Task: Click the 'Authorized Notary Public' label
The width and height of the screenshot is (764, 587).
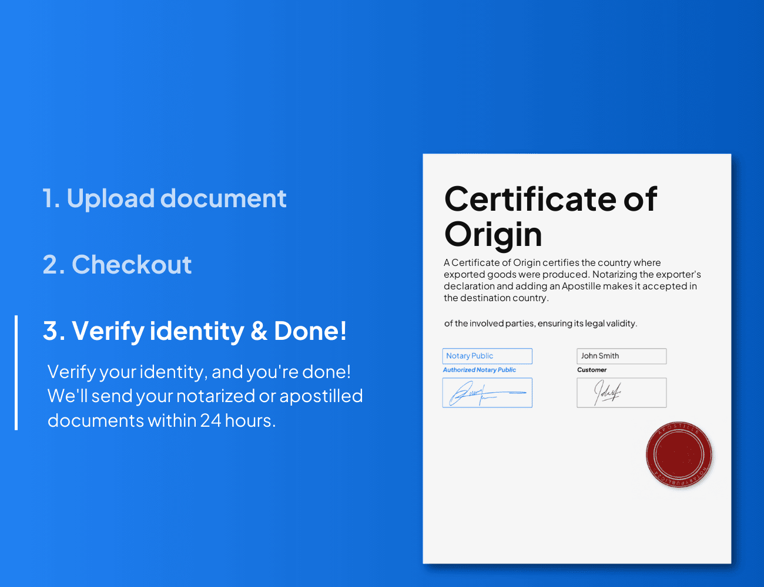Action: 480,370
